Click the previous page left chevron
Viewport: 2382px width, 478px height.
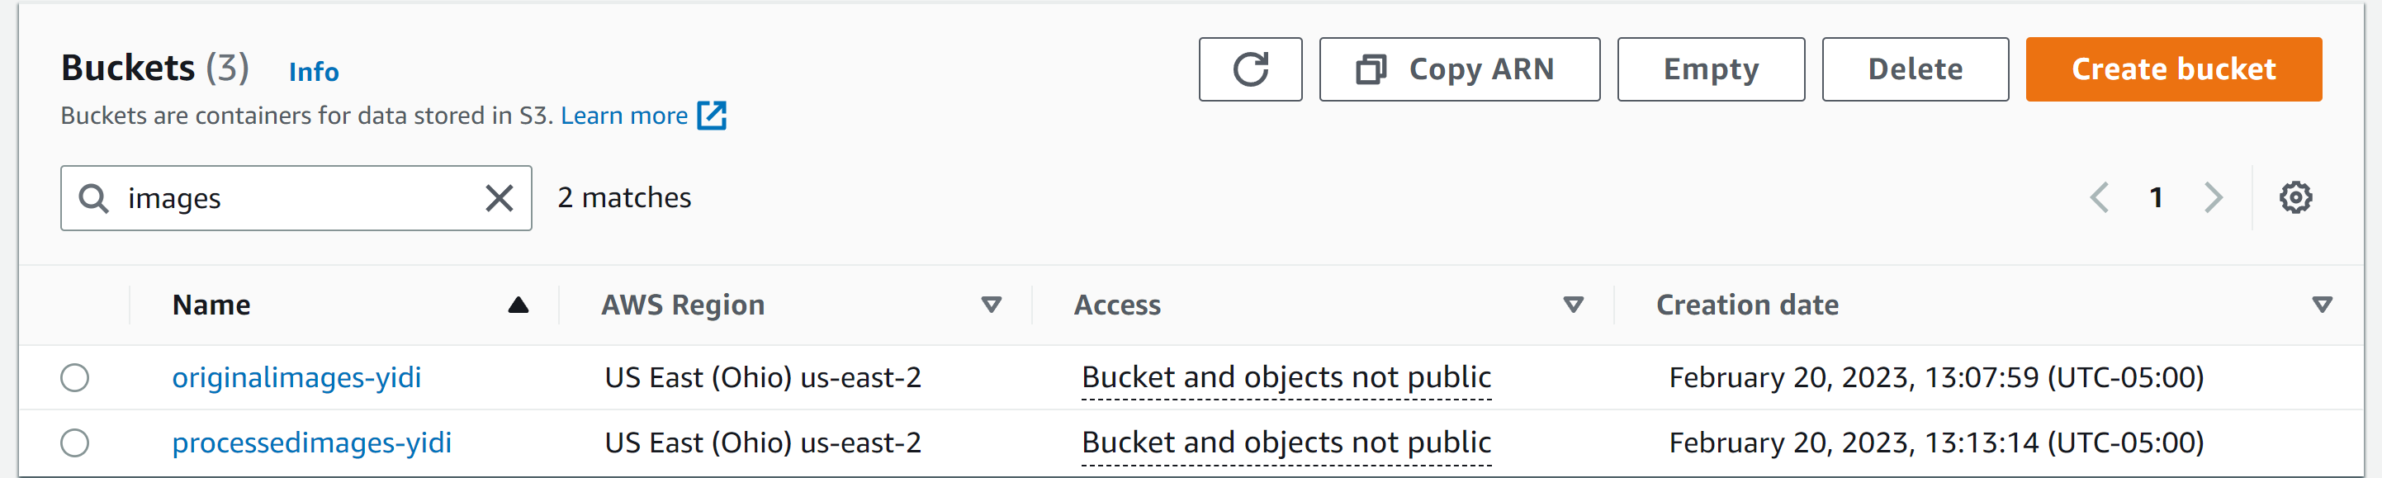click(2101, 196)
